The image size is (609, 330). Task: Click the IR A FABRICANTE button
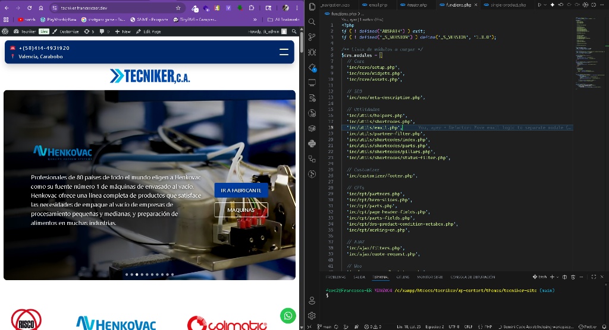[x=241, y=190]
